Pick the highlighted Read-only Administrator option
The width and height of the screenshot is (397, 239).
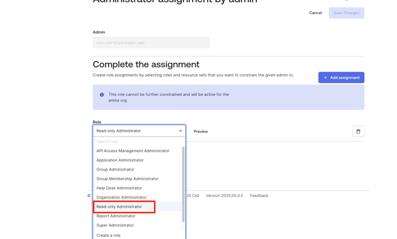coord(119,207)
